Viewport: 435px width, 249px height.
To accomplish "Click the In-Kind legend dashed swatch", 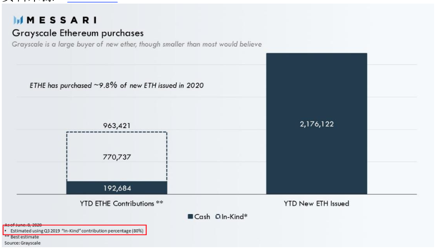I will 218,216.
